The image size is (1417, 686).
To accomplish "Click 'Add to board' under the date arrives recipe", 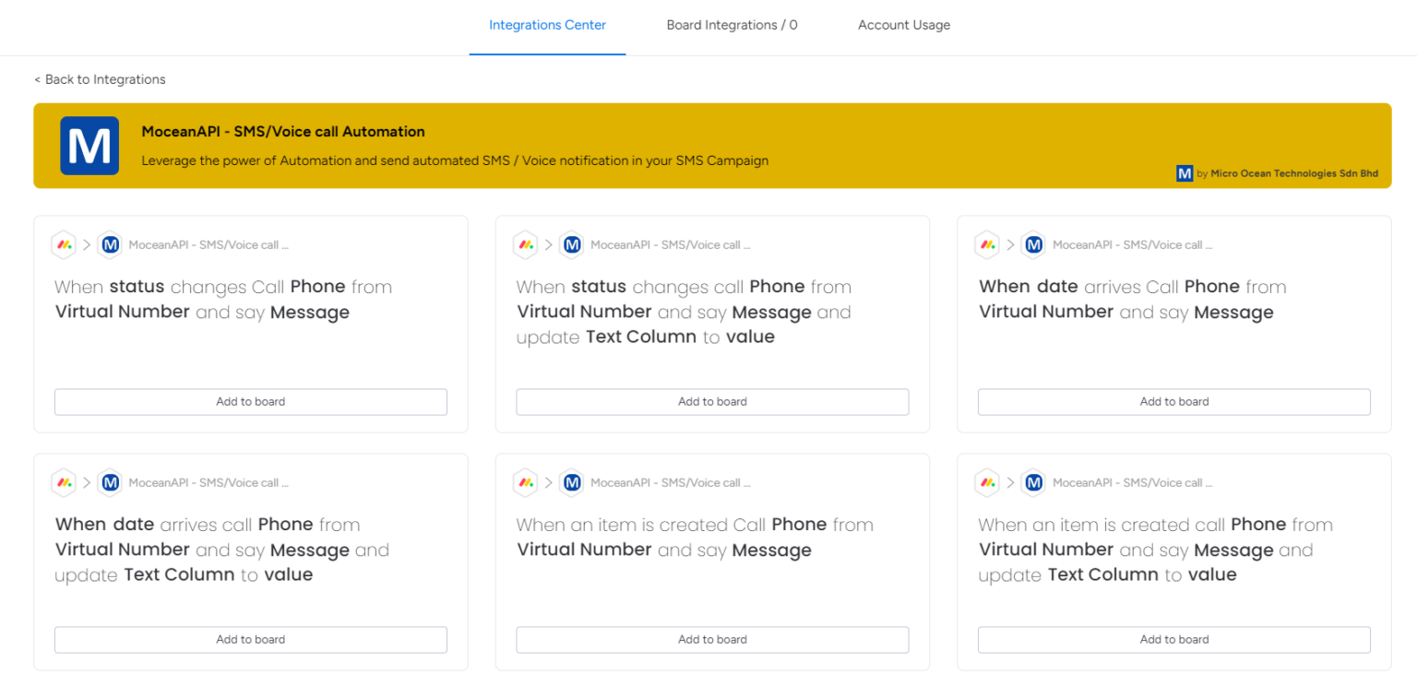I will pos(1173,401).
